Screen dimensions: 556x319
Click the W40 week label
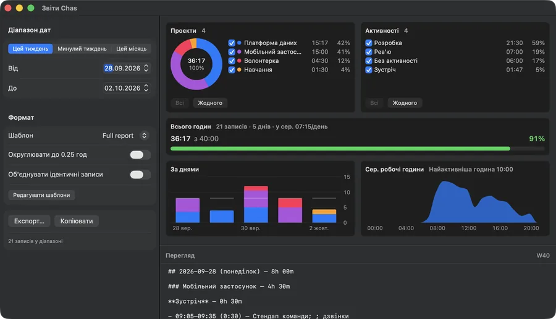coord(543,255)
